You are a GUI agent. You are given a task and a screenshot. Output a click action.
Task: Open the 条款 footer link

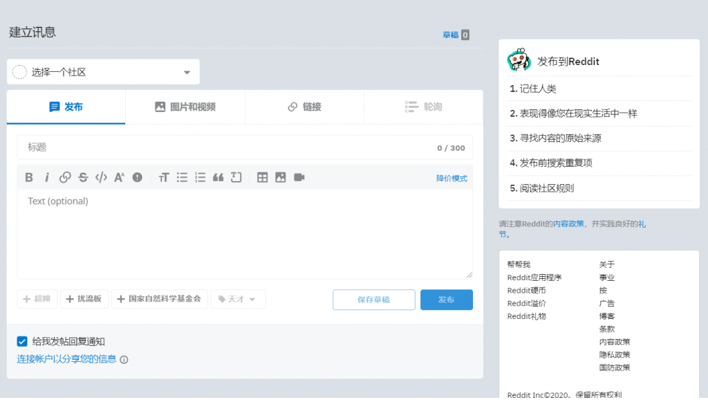coord(607,329)
